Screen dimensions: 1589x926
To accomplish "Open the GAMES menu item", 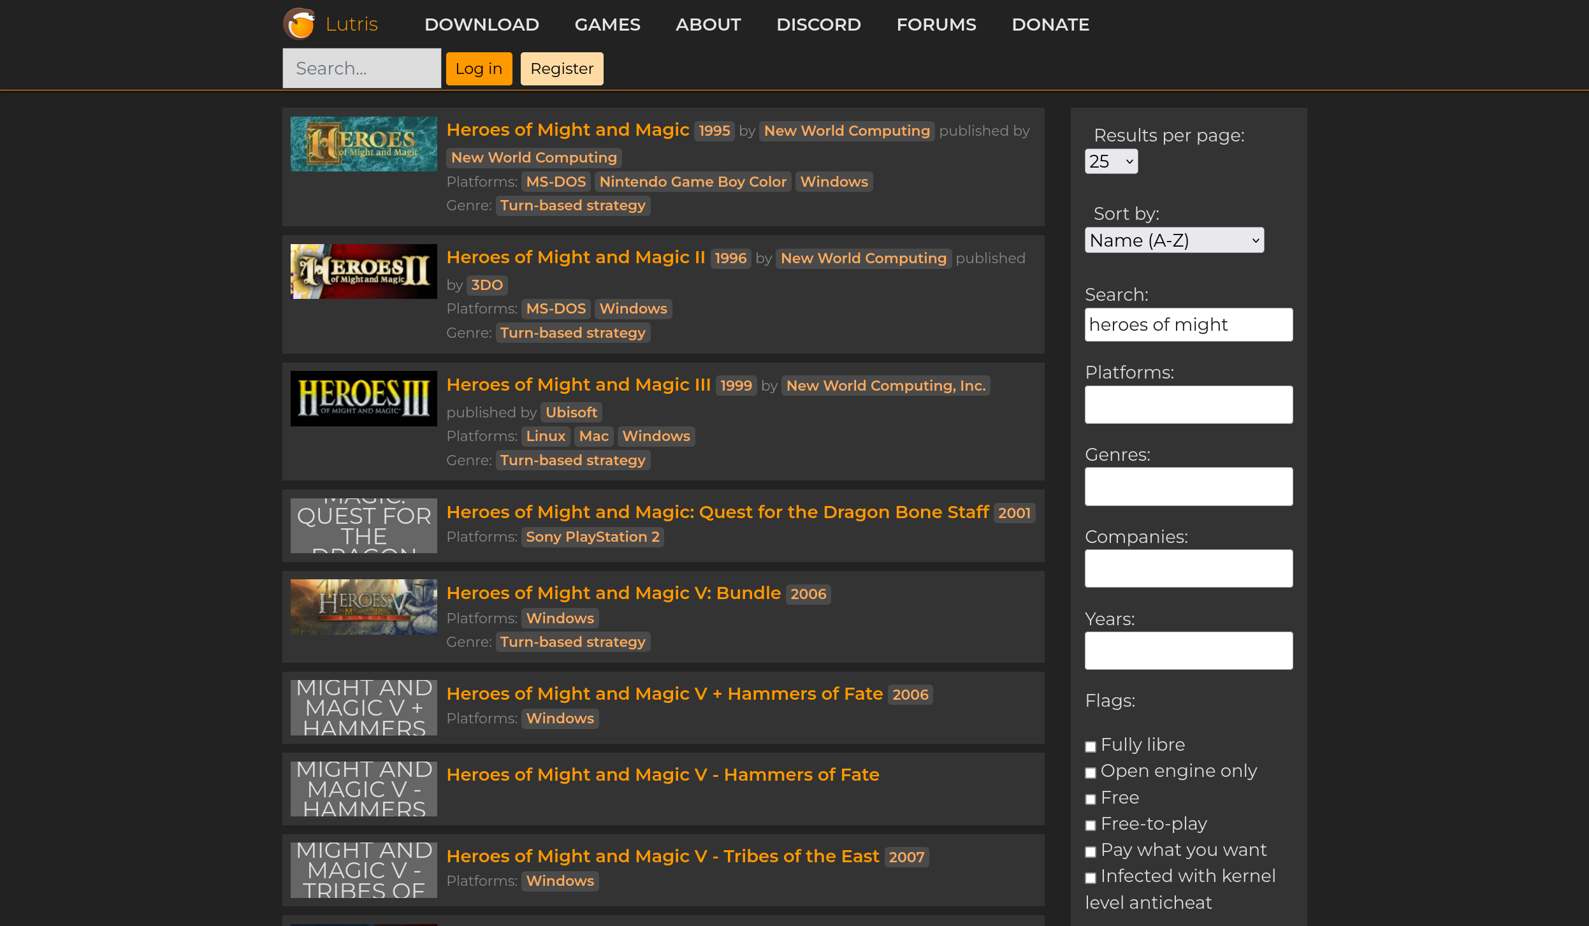I will 607,25.
